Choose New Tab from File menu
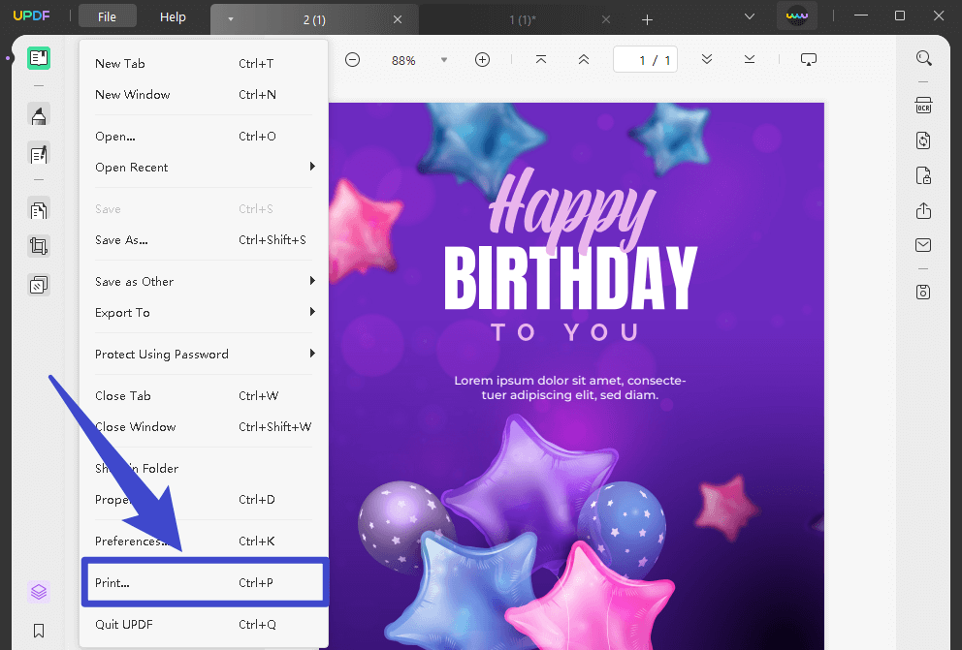 coord(204,64)
